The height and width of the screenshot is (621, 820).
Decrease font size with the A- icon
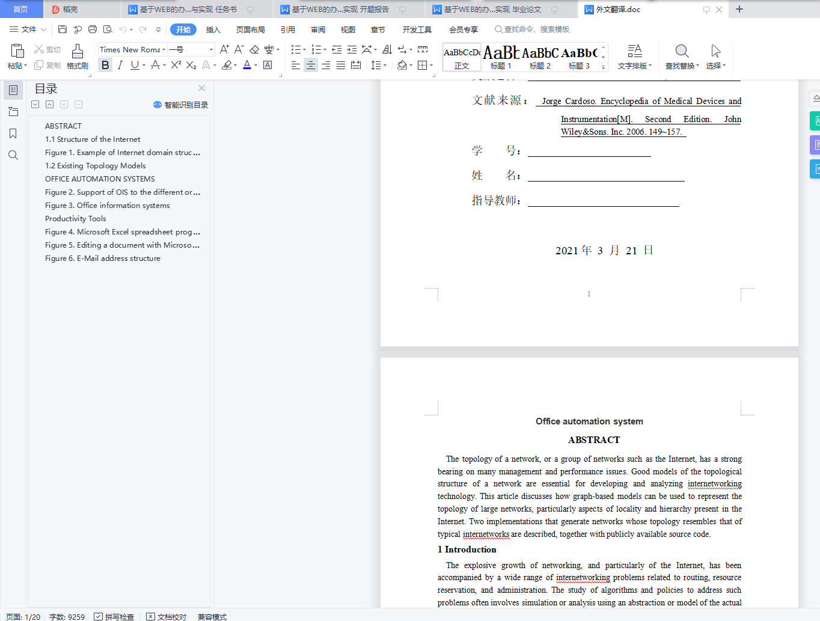tap(239, 49)
